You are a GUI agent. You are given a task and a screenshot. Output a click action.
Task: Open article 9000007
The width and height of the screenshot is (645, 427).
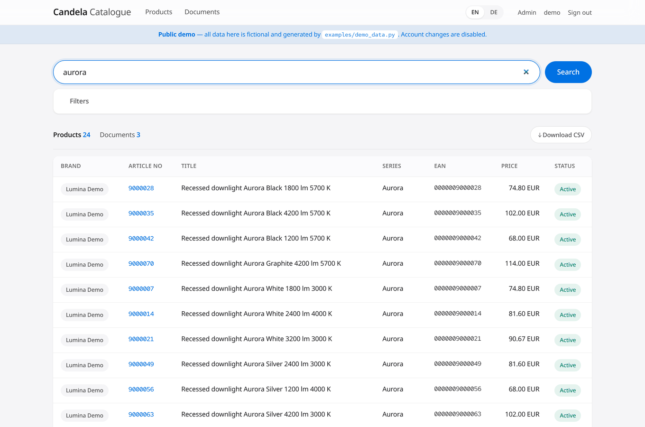[x=141, y=289]
